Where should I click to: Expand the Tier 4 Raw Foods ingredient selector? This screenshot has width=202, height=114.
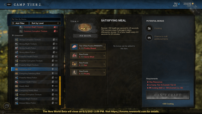pos(104,47)
